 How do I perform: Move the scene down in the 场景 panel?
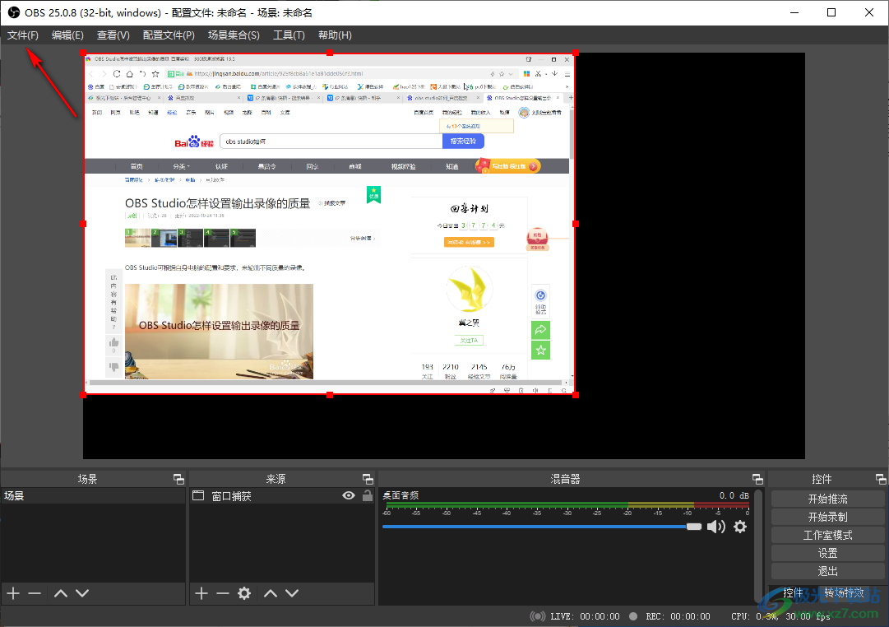coord(82,593)
